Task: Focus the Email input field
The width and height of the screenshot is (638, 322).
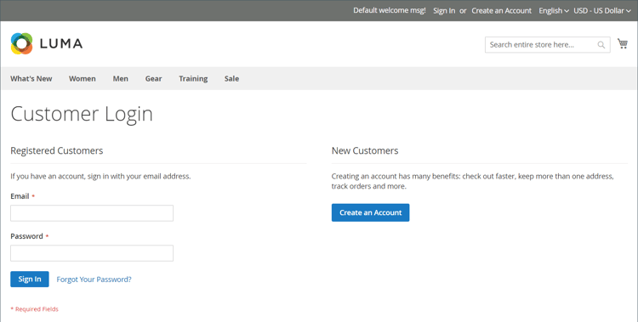Action: coord(92,213)
